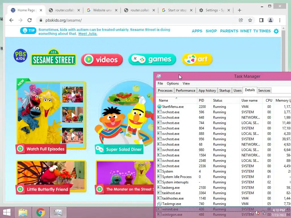Close the 'Website una' Google tab
The image size is (291, 218).
tap(116, 10)
